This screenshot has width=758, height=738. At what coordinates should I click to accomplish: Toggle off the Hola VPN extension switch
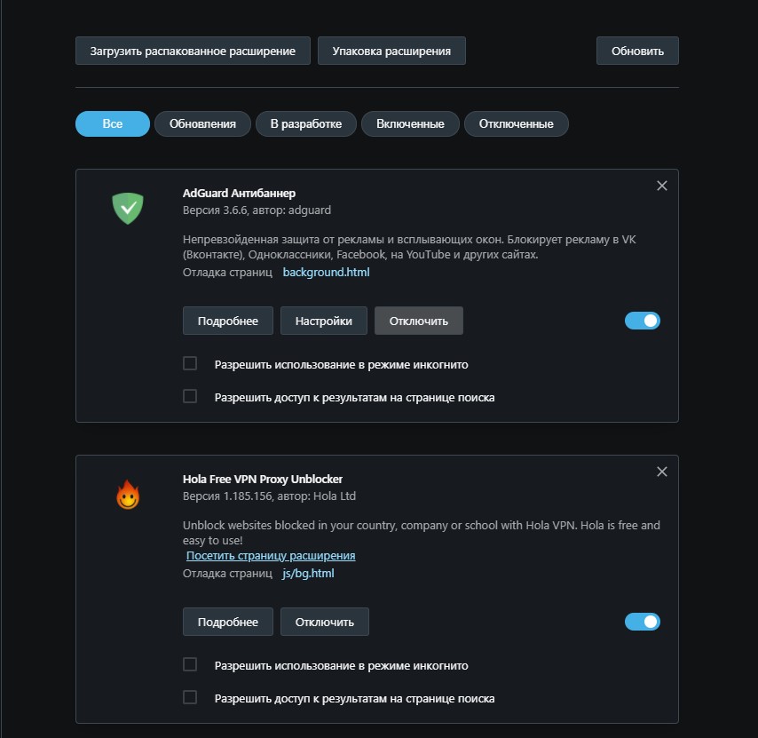pyautogui.click(x=642, y=622)
